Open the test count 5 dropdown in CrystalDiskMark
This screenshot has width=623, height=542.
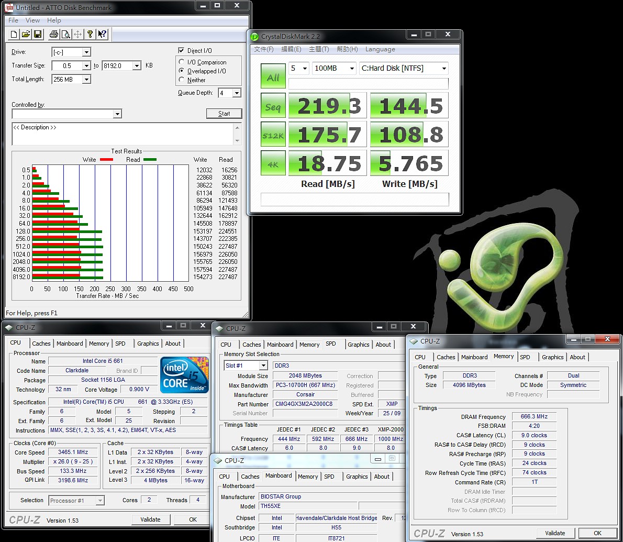[x=305, y=69]
